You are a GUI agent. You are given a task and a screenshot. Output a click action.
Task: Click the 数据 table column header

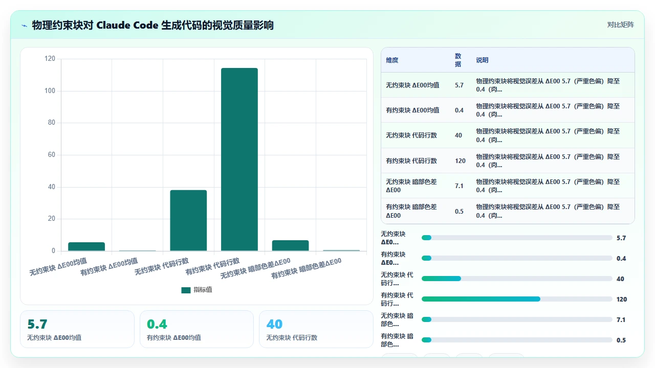(x=458, y=60)
